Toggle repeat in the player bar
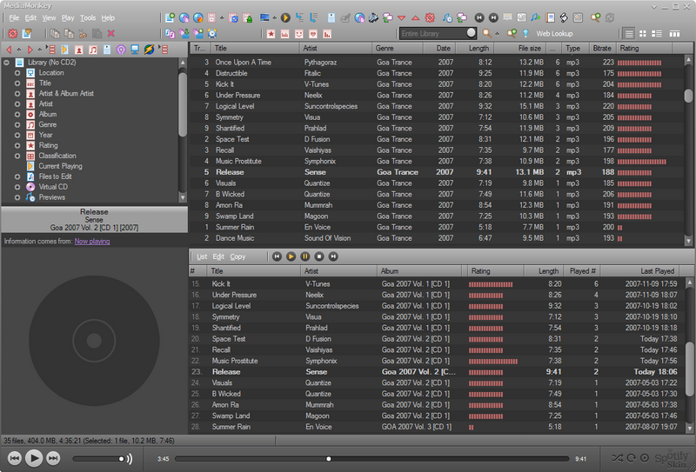This screenshot has height=472, width=696. (632, 458)
